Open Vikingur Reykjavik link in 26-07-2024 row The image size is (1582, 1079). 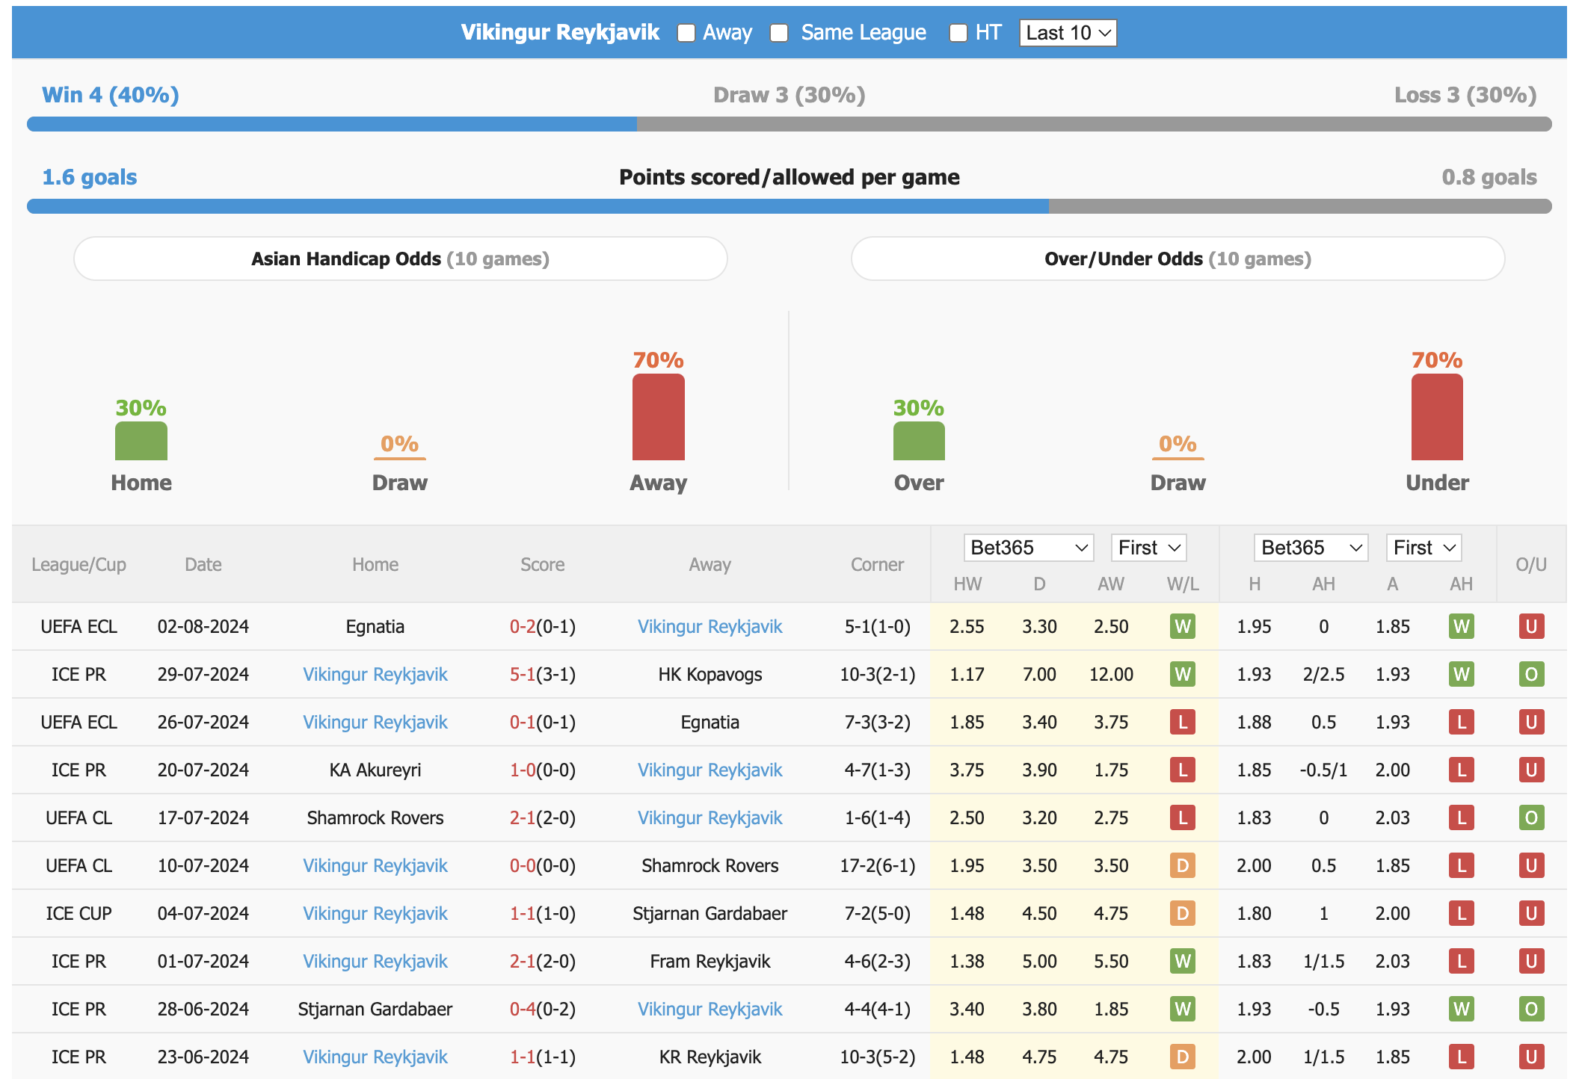tap(375, 722)
